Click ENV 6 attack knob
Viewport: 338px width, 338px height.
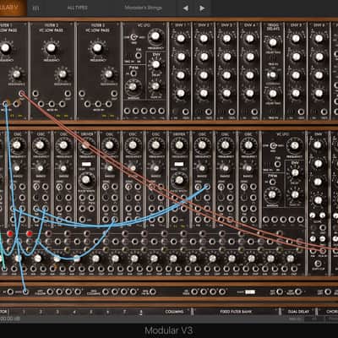(319, 39)
